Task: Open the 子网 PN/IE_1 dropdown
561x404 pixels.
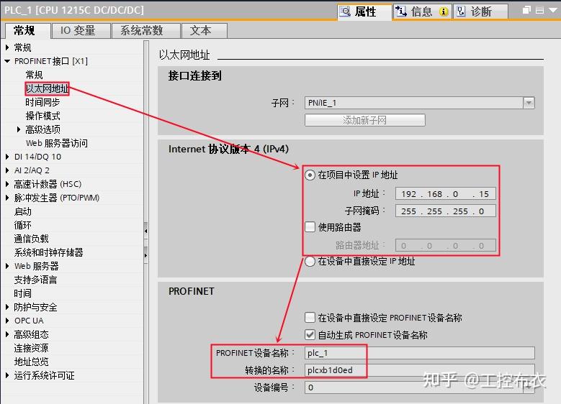Action: pyautogui.click(x=529, y=103)
